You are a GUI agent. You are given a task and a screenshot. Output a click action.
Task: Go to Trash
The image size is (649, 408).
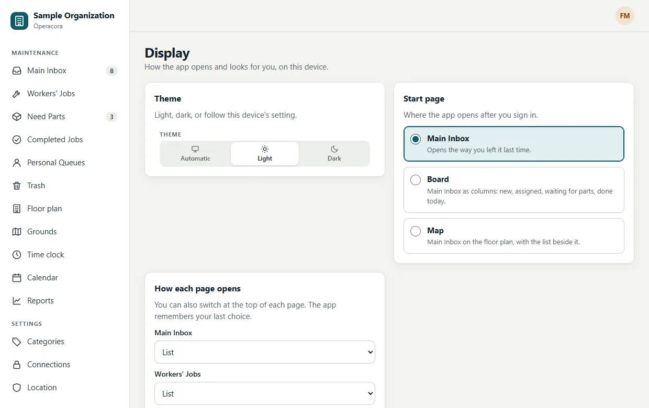click(x=64, y=186)
